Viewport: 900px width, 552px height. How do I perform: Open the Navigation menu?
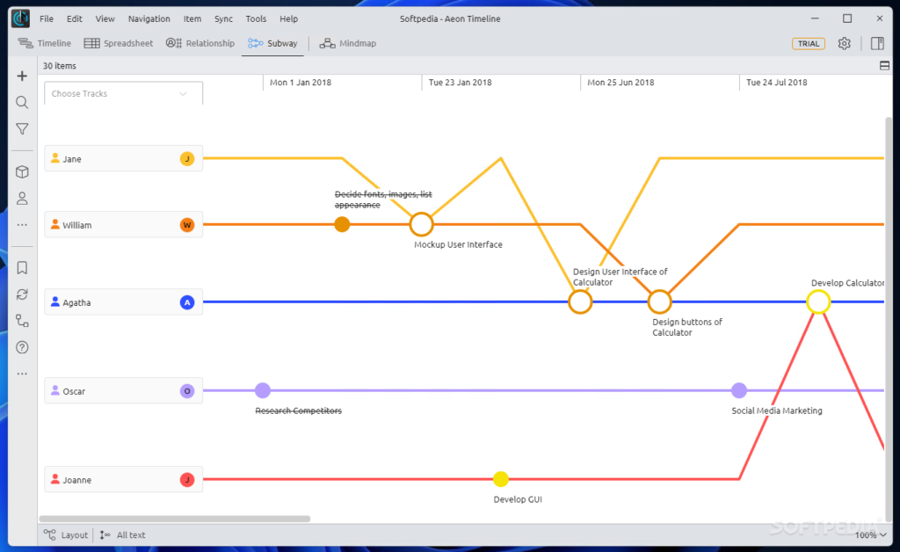point(149,18)
